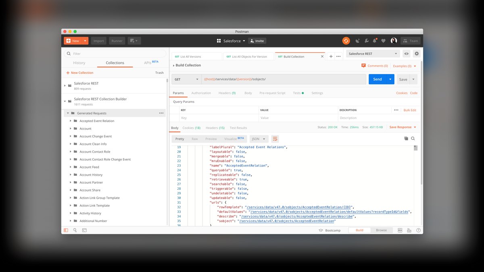Open the settings wrench icon in header
484x272 pixels.
click(x=367, y=41)
